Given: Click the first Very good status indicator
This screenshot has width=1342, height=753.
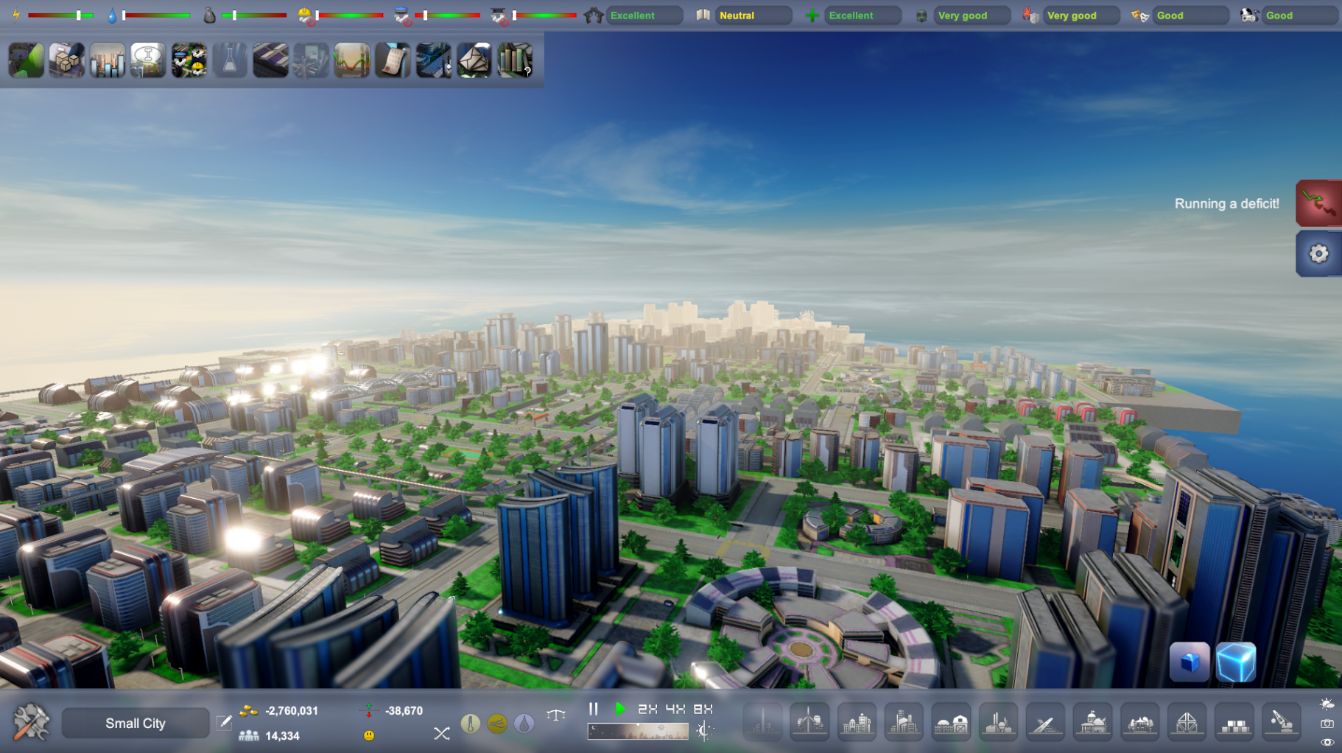Looking at the screenshot, I should pos(971,15).
